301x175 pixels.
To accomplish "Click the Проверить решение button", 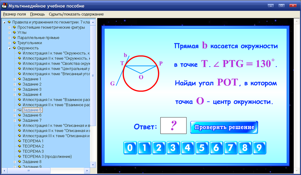I will coord(224,127).
